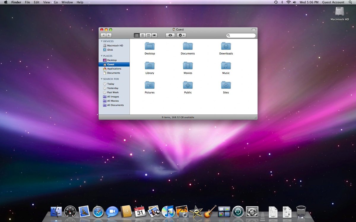Viewport: 356px width, 222px height.
Task: Open System Preferences from the Dock
Action: coord(252,212)
